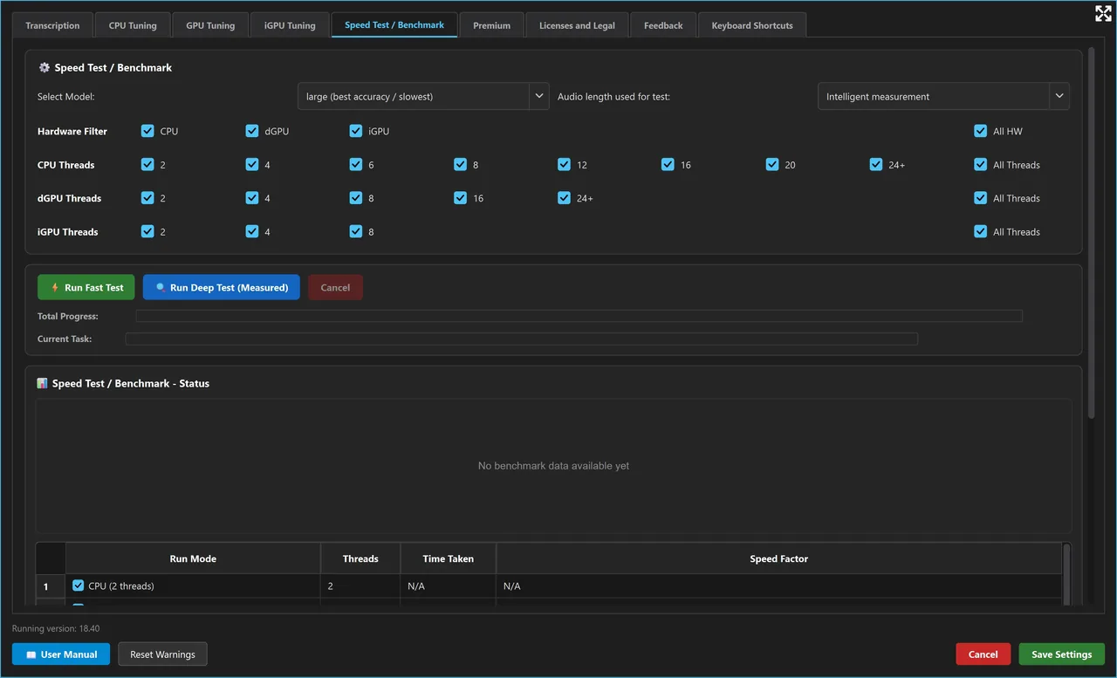Go to the Feedback tab

663,25
